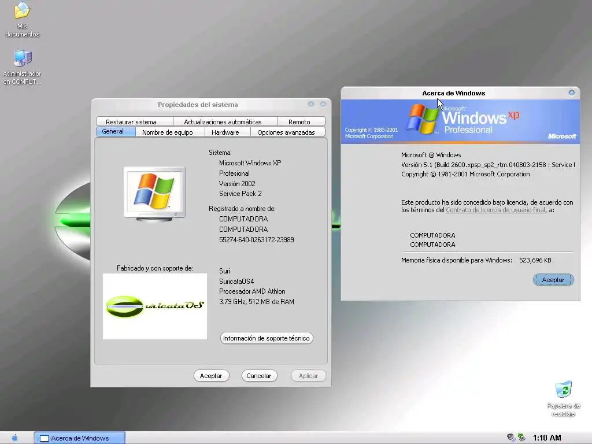Screen dimensions: 592x444
Task: Click the apple start menu icon
Action: (x=14, y=438)
